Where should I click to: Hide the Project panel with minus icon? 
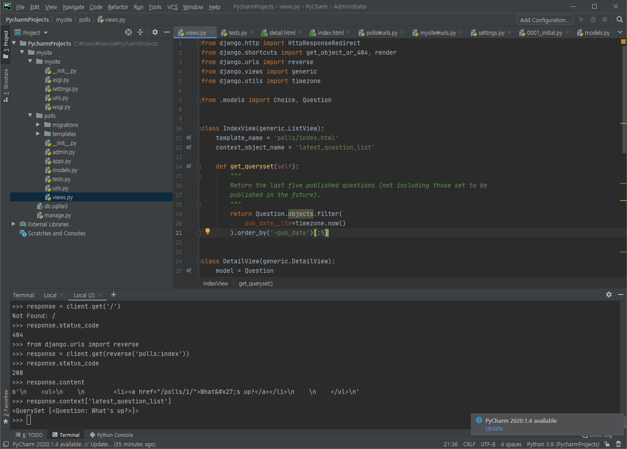pos(167,32)
